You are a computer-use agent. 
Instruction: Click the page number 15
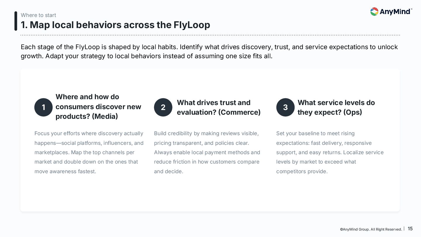pyautogui.click(x=410, y=229)
